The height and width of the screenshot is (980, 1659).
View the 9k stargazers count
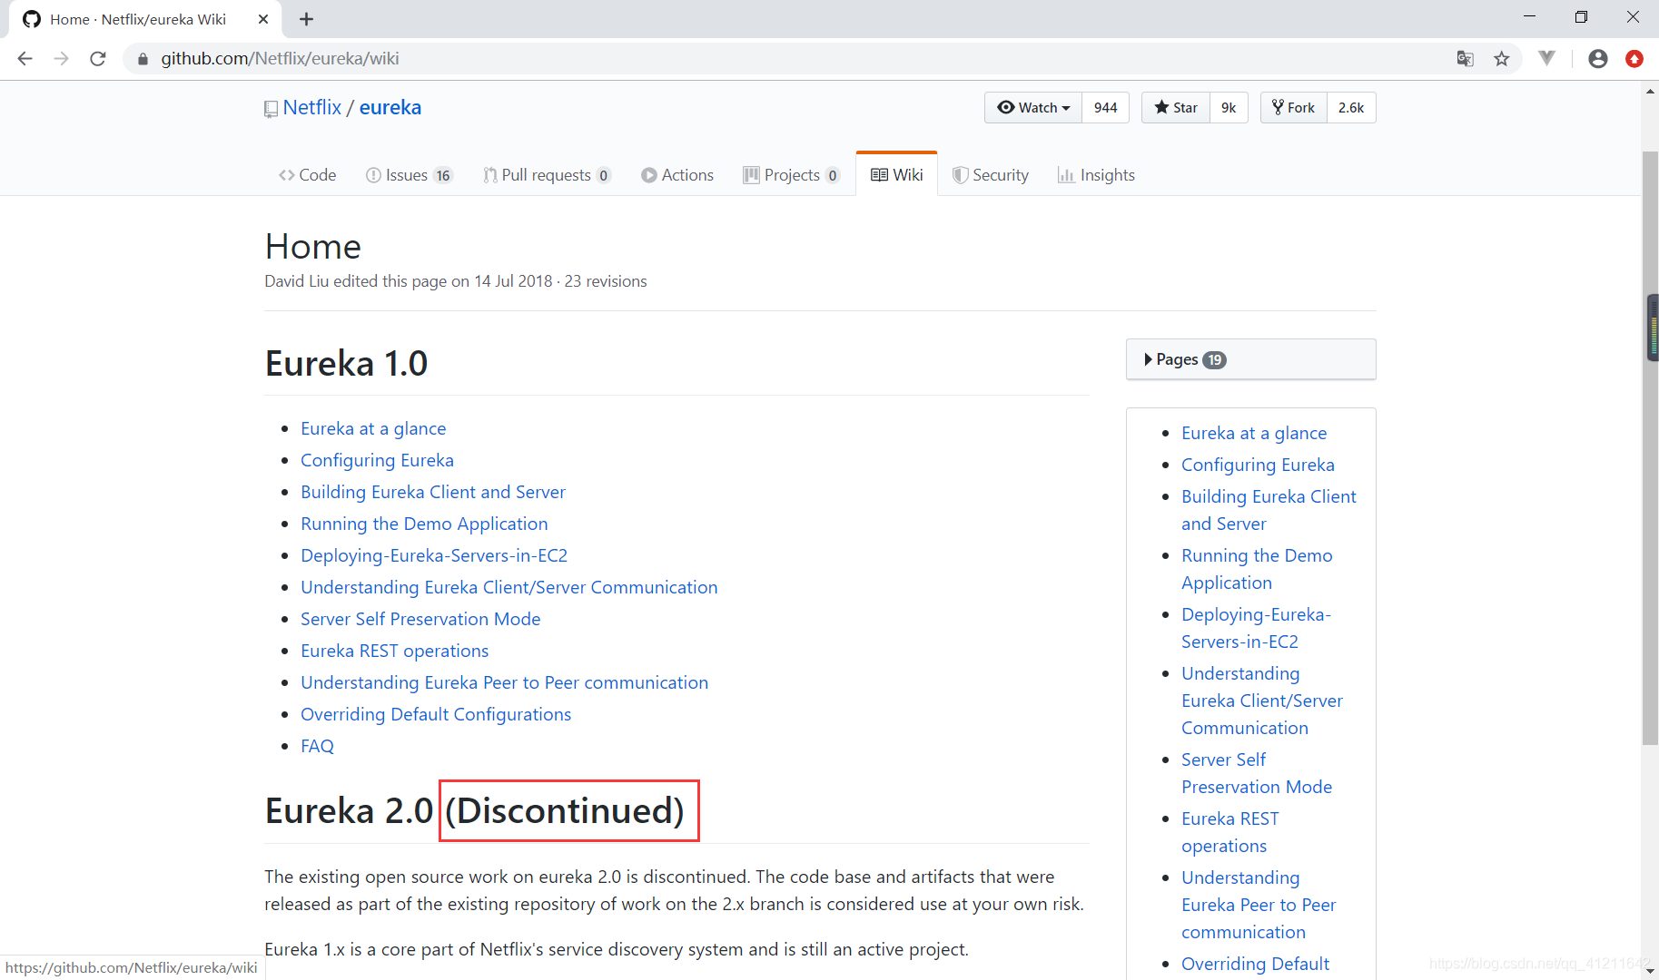pyautogui.click(x=1229, y=108)
